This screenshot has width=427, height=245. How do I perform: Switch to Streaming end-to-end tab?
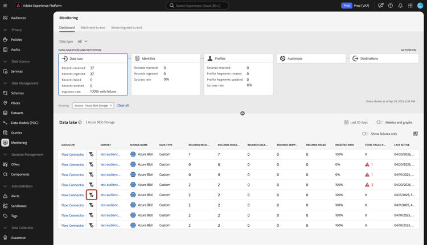coord(126,27)
